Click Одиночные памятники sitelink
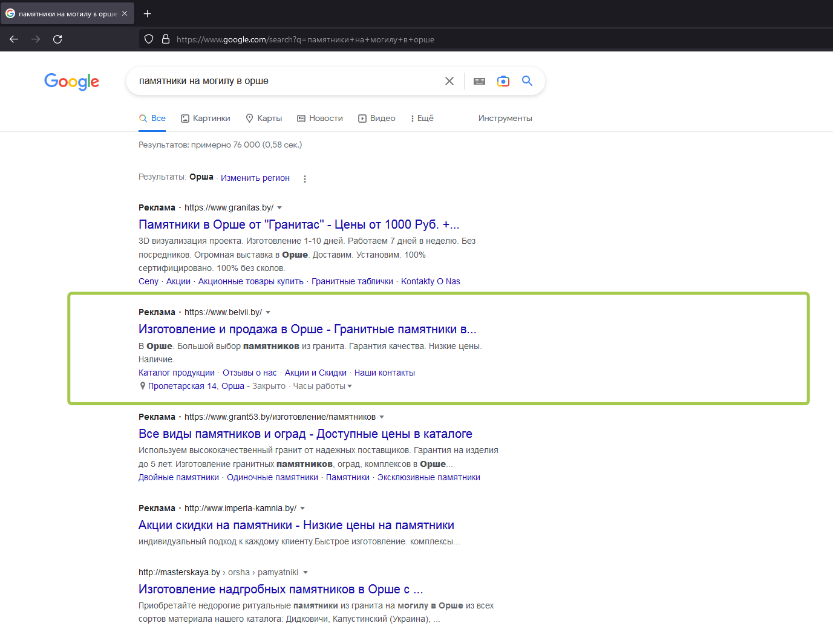The height and width of the screenshot is (626, 833). click(272, 477)
